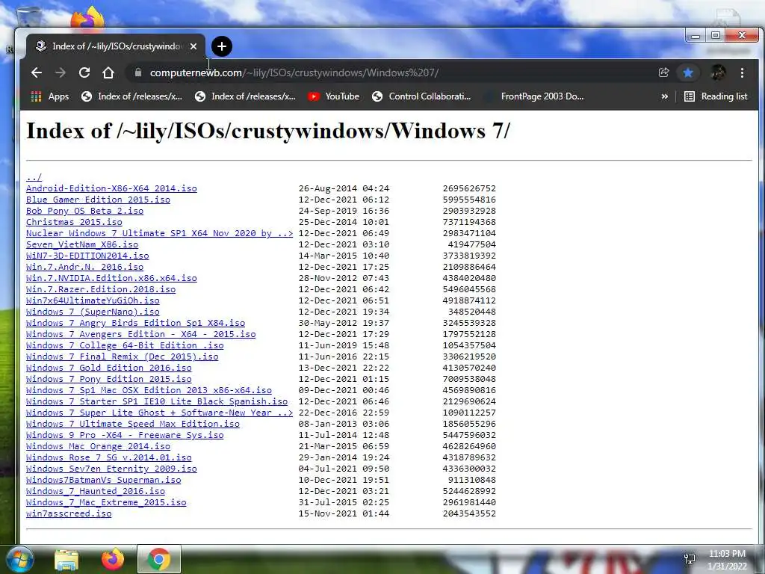765x574 pixels.
Task: Open the Chrome profile avatar
Action: coord(718,72)
